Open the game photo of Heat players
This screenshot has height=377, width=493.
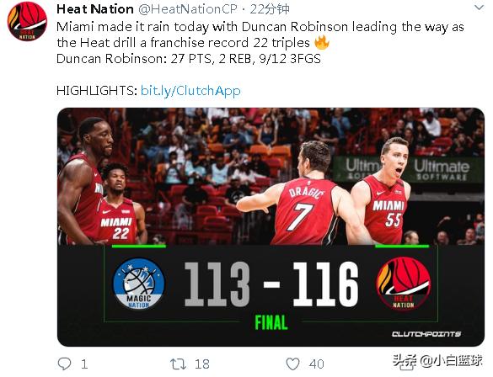pos(271,177)
